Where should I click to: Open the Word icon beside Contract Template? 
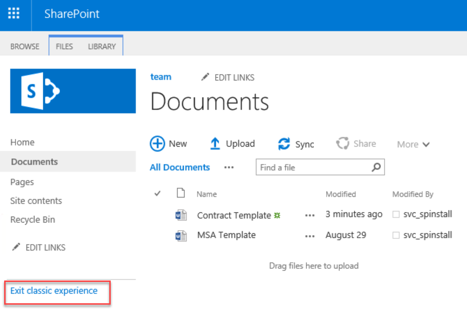coord(182,215)
